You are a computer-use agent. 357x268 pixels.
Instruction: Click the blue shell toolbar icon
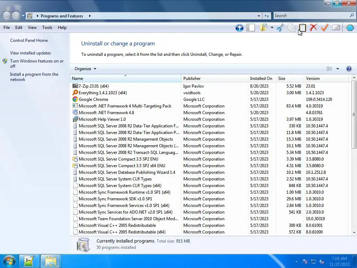pos(350,28)
